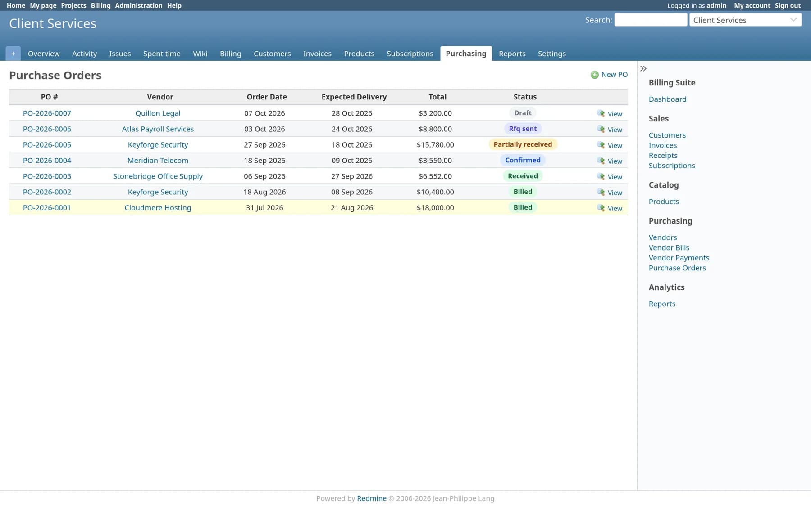Click the Partially received status badge
811x506 pixels.
(523, 144)
